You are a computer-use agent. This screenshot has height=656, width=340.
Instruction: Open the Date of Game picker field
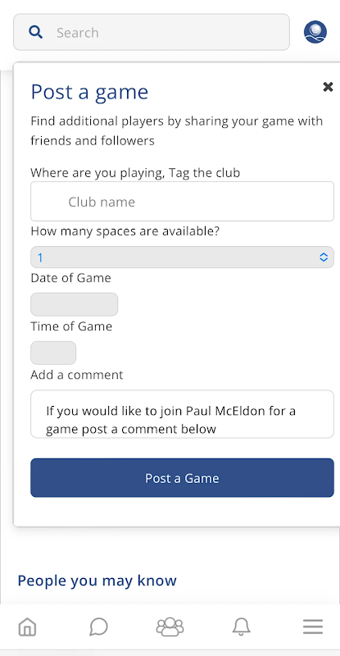[x=74, y=304]
